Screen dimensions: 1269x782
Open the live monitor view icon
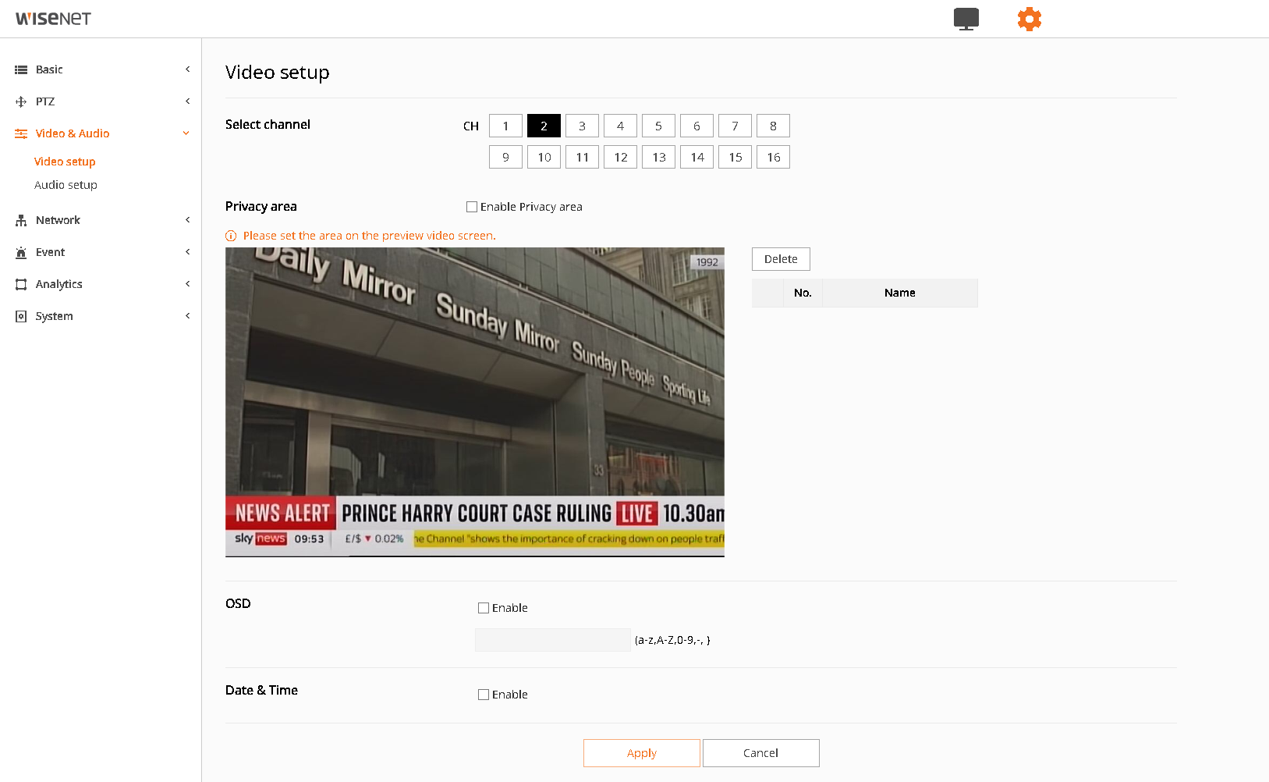click(x=966, y=19)
